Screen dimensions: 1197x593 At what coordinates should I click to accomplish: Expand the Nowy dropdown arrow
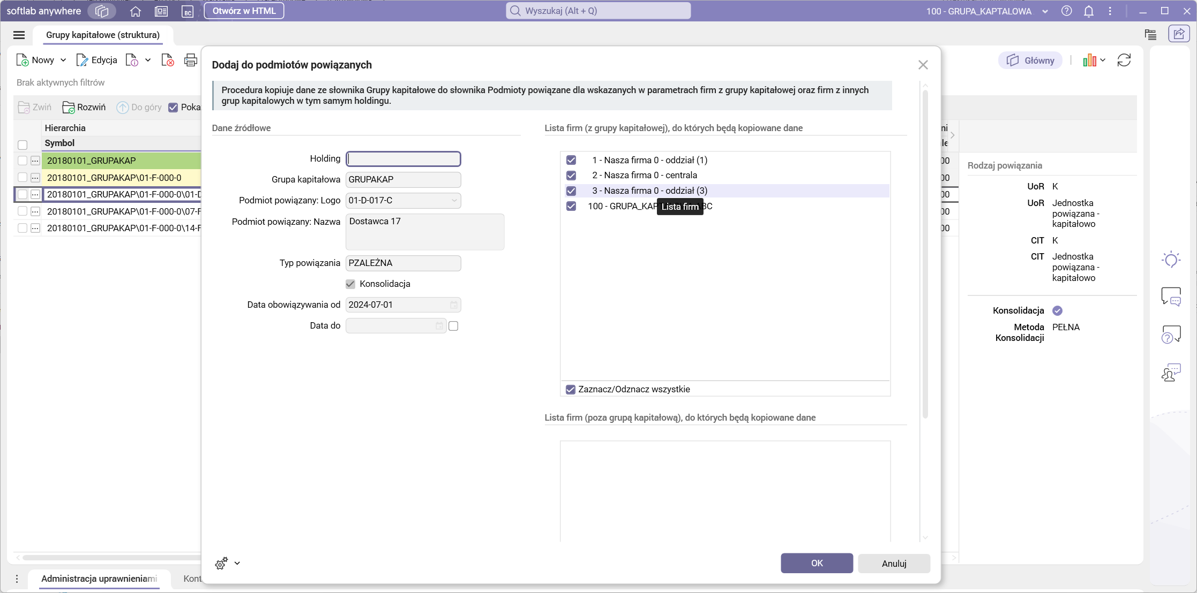click(x=63, y=60)
